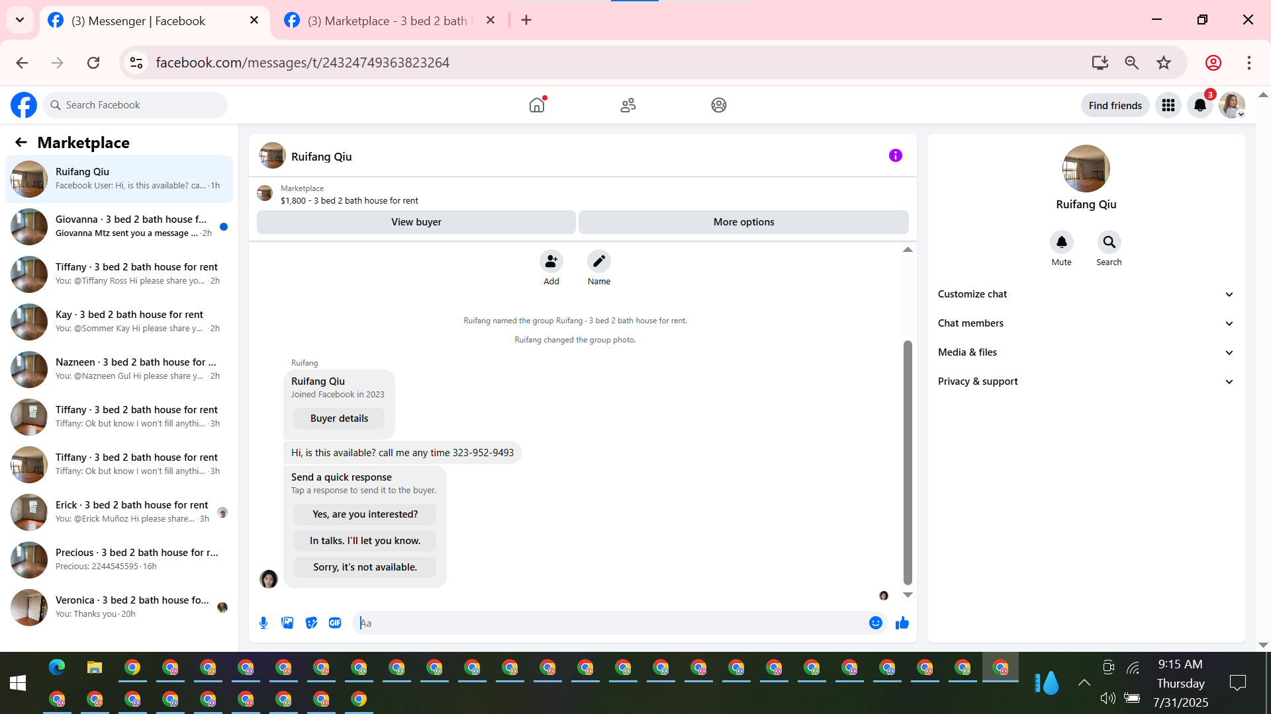Open the GIF picker
This screenshot has width=1271, height=714.
pyautogui.click(x=335, y=623)
